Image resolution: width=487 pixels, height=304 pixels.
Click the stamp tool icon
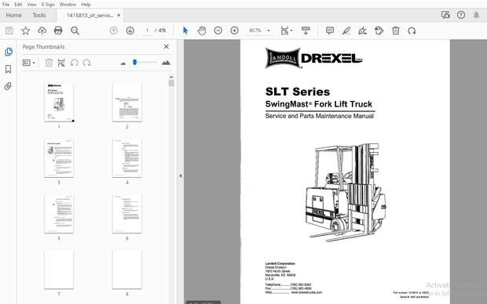379,31
